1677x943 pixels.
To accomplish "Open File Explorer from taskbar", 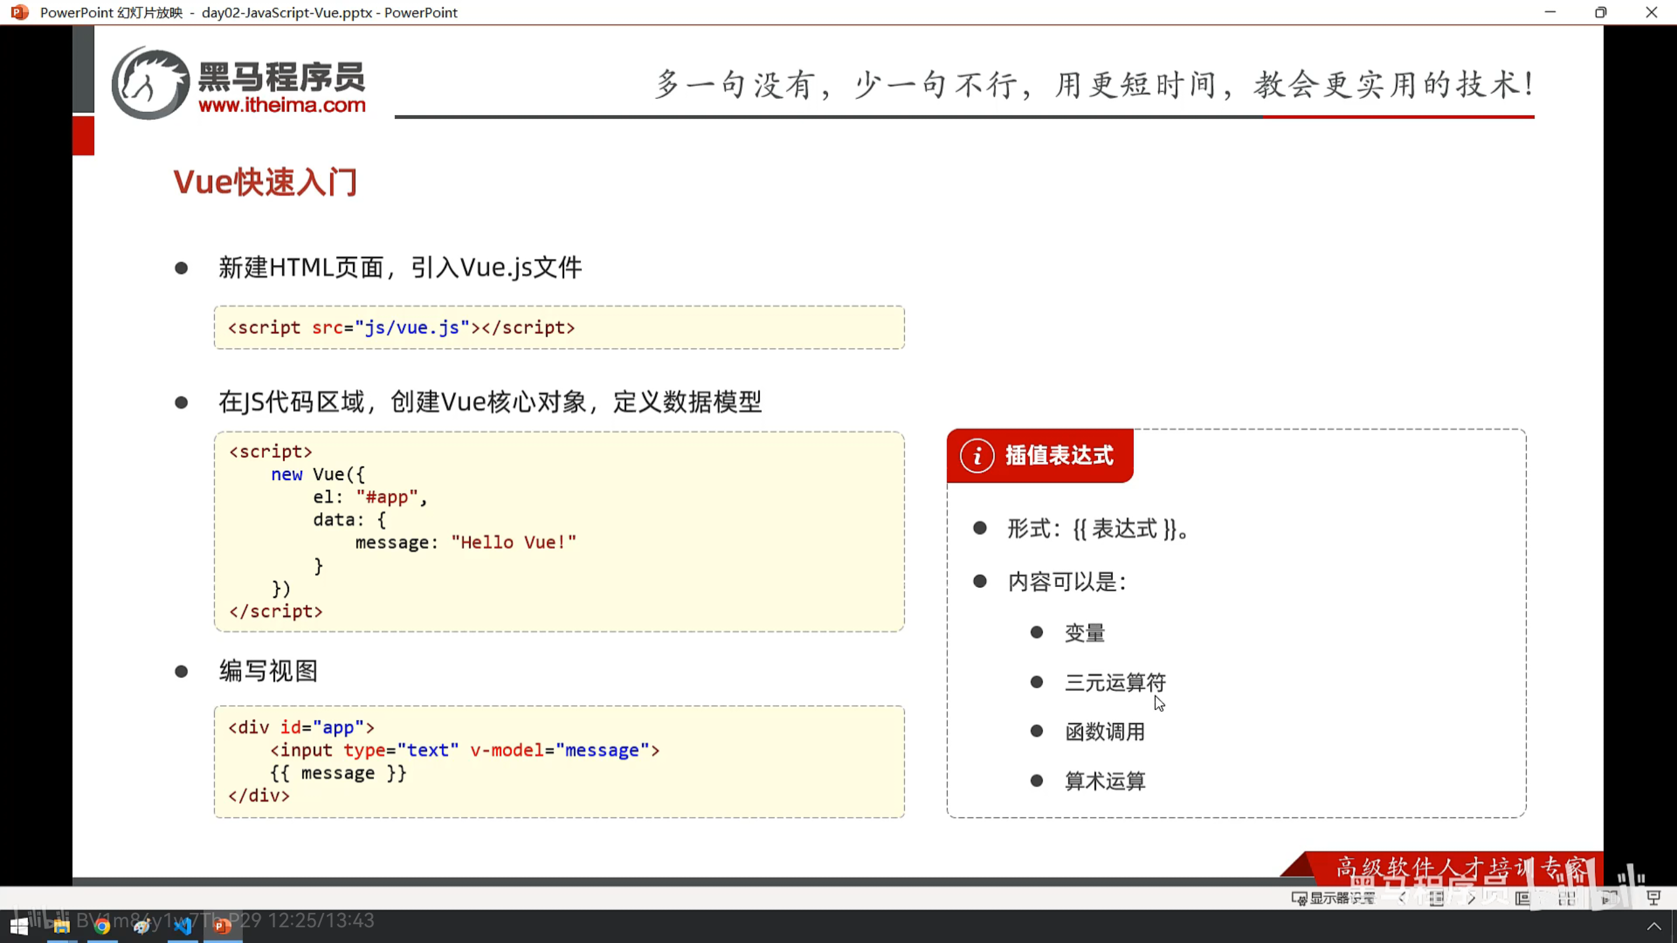I will point(62,926).
